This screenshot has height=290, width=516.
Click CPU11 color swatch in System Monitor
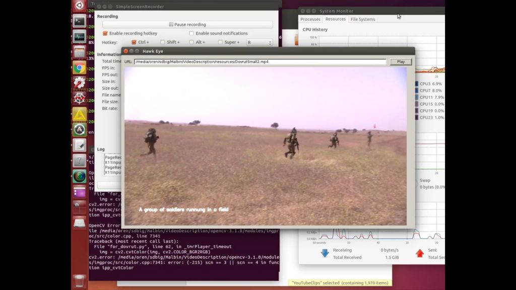(417, 97)
